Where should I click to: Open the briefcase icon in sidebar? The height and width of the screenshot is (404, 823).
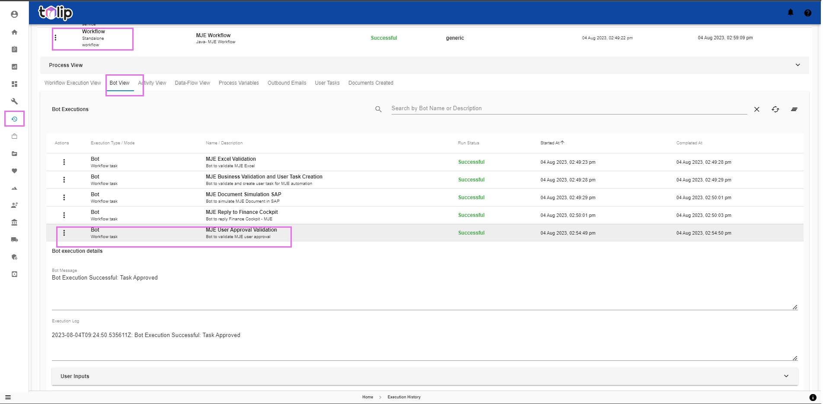(14, 136)
